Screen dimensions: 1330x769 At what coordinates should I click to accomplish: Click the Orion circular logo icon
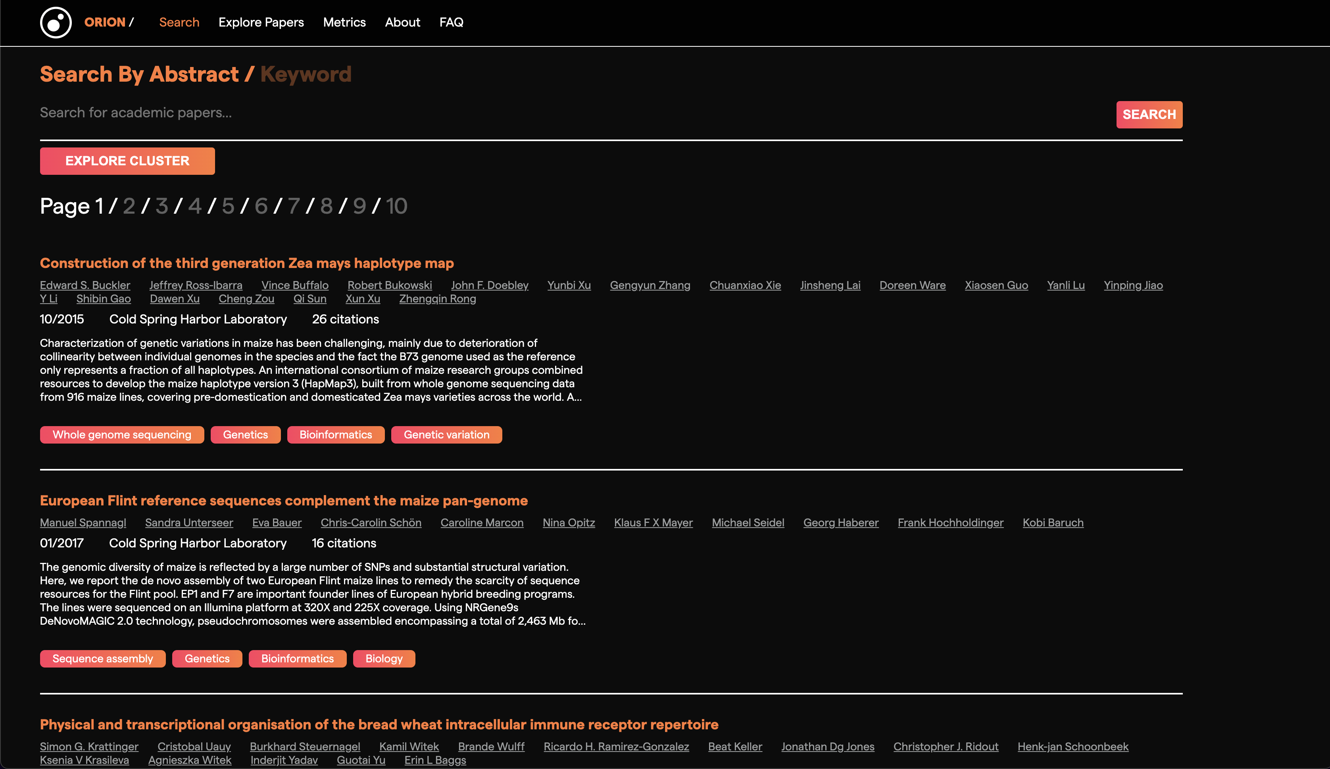pyautogui.click(x=56, y=23)
